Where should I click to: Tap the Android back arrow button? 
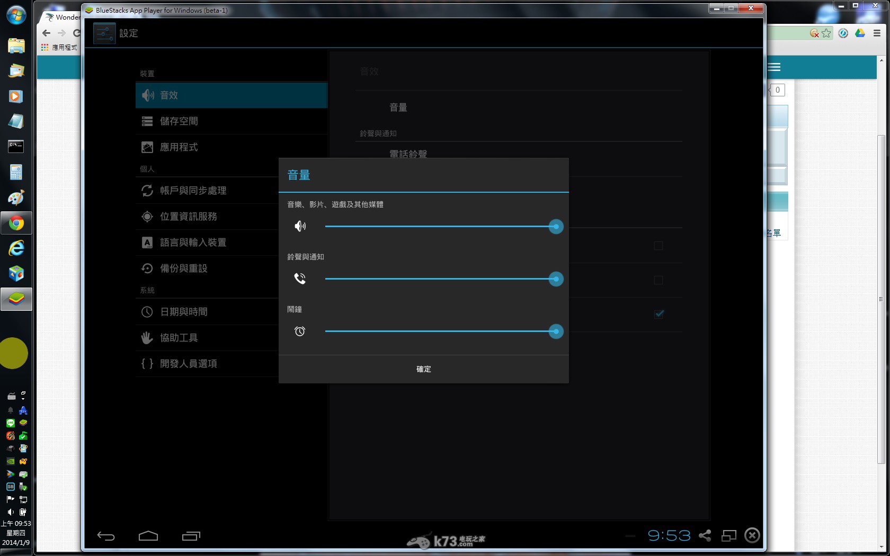tap(106, 536)
